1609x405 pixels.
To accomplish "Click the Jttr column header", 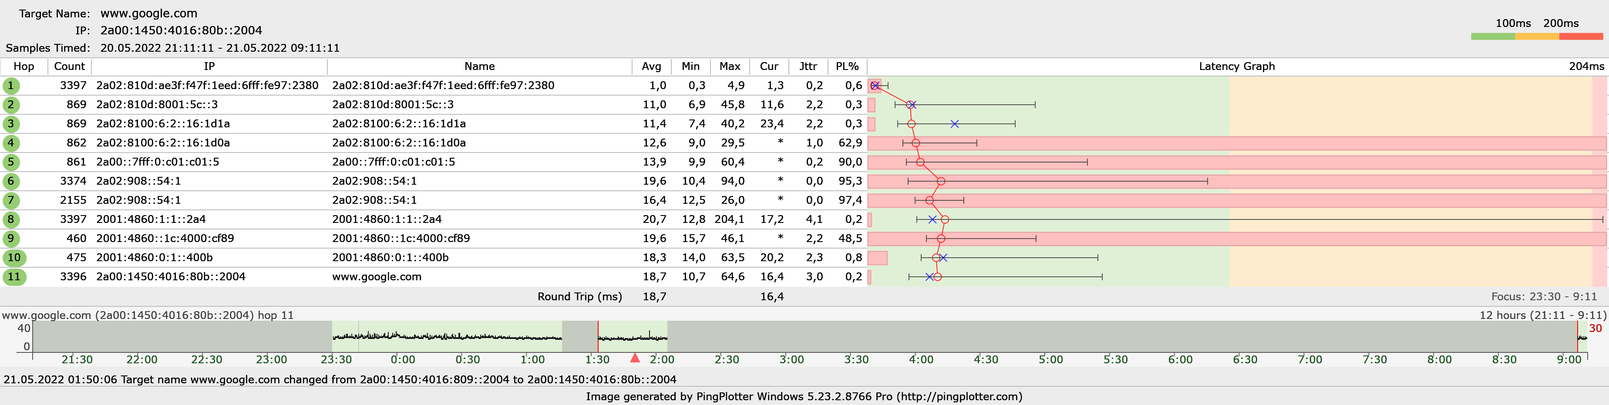I will click(808, 66).
